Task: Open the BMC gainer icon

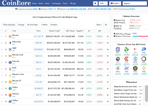Action: [144, 59]
